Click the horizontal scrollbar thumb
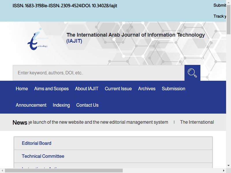 pos(64,170)
